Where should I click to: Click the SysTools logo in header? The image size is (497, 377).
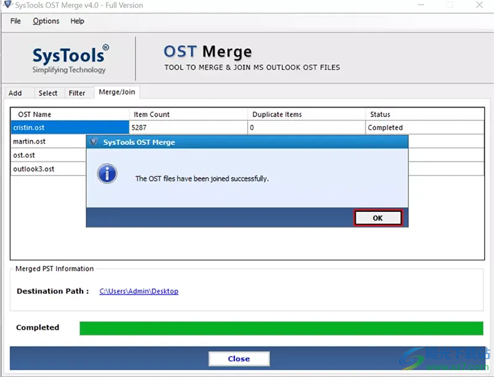(70, 59)
